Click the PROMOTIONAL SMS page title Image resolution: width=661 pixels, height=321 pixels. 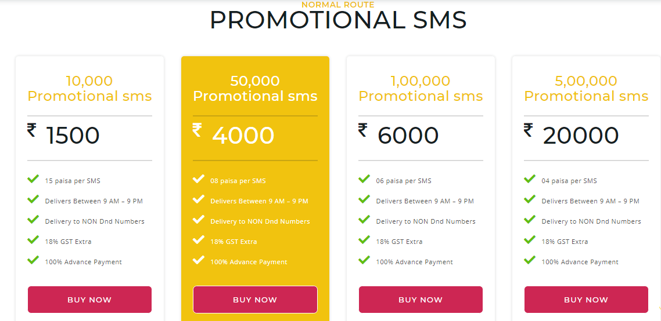point(338,20)
